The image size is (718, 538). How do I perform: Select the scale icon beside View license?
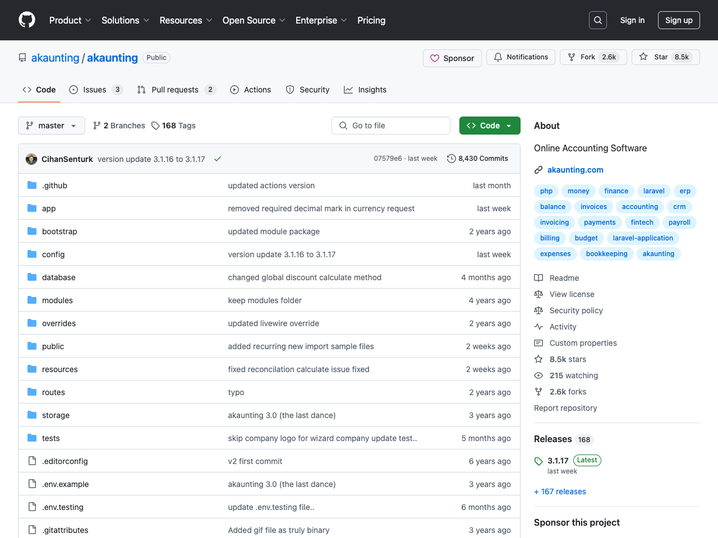click(x=538, y=294)
